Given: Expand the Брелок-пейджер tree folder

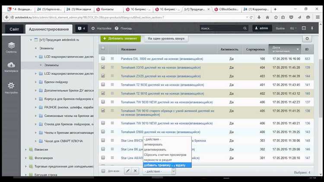Looking at the screenshot, I should point(36,82).
